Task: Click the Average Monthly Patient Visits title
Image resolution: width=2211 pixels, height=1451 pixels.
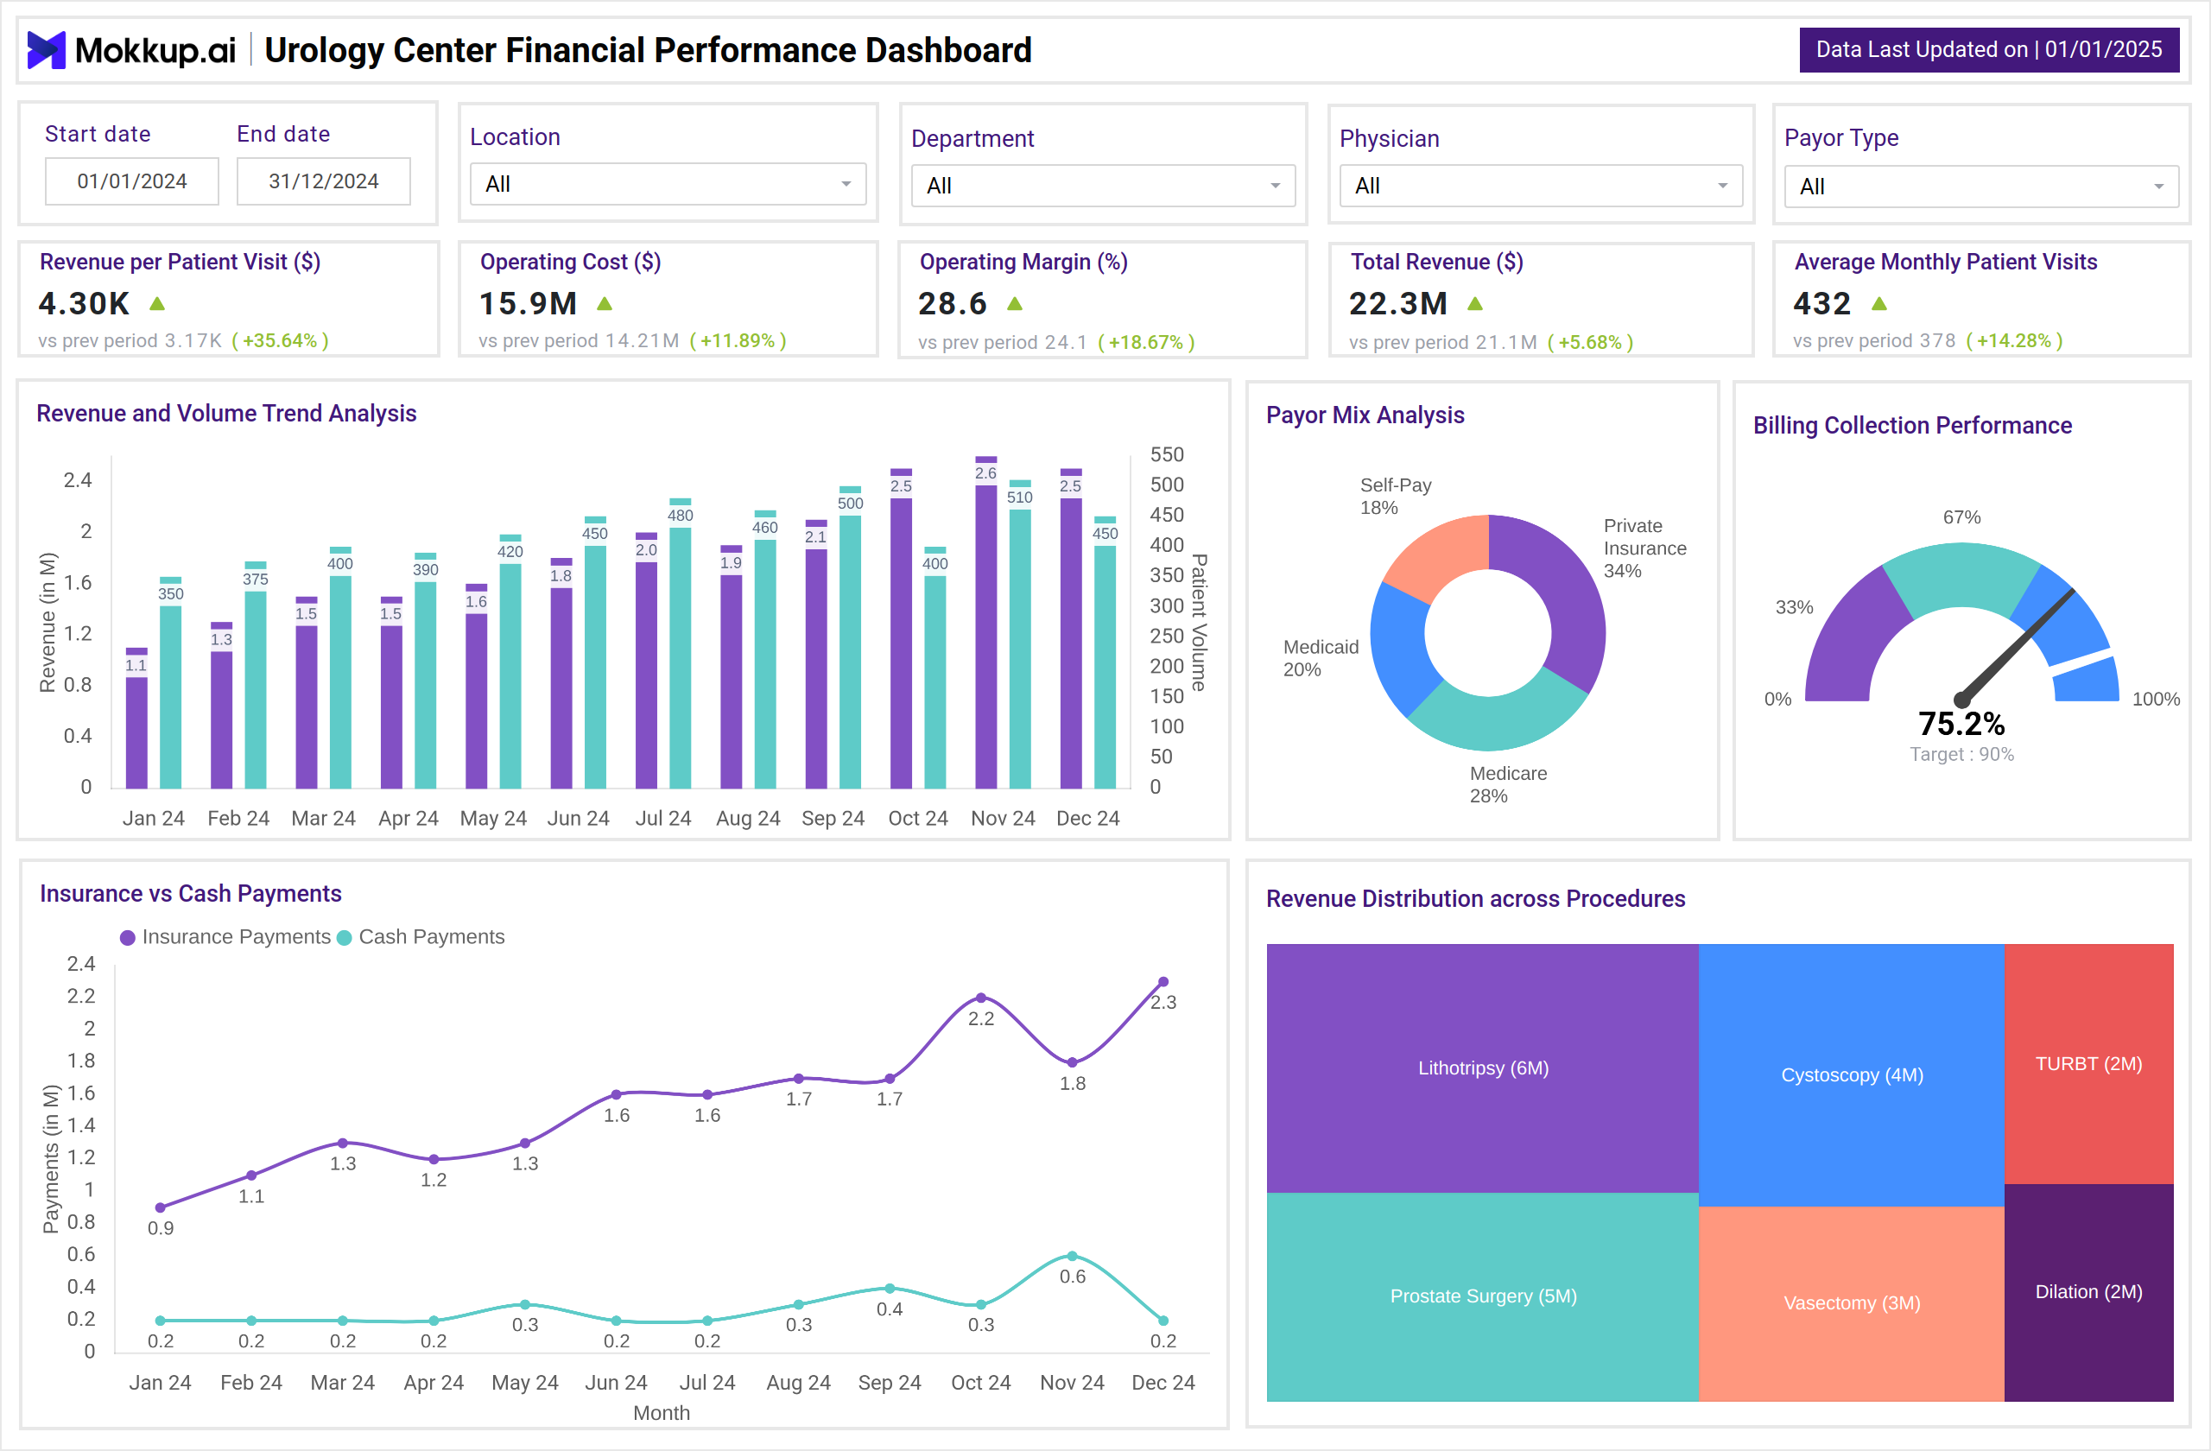Action: click(x=1946, y=262)
